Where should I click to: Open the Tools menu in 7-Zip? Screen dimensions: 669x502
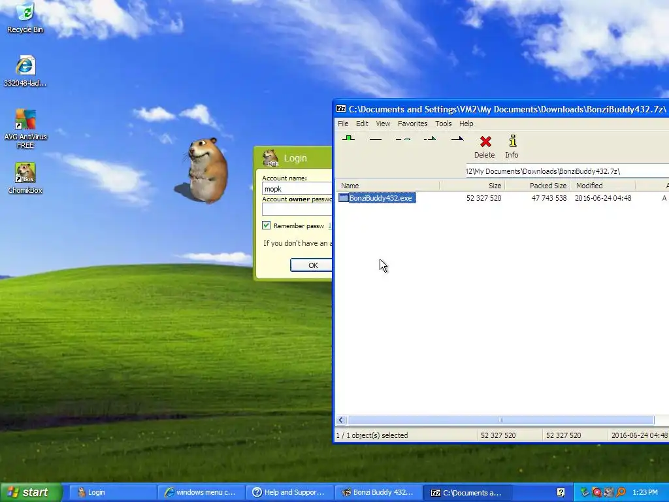click(x=444, y=124)
